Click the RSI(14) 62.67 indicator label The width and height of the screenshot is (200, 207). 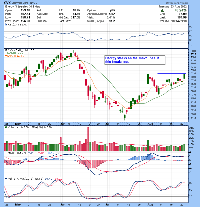[17, 24]
